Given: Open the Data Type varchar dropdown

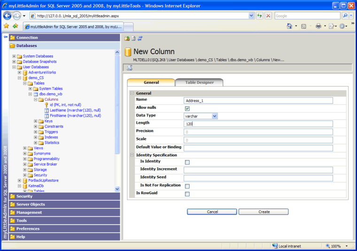Looking at the screenshot, I should 215,116.
